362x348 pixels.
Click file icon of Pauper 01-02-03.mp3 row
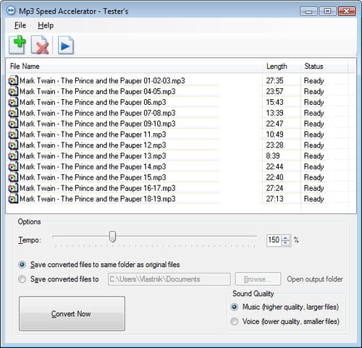tap(13, 80)
